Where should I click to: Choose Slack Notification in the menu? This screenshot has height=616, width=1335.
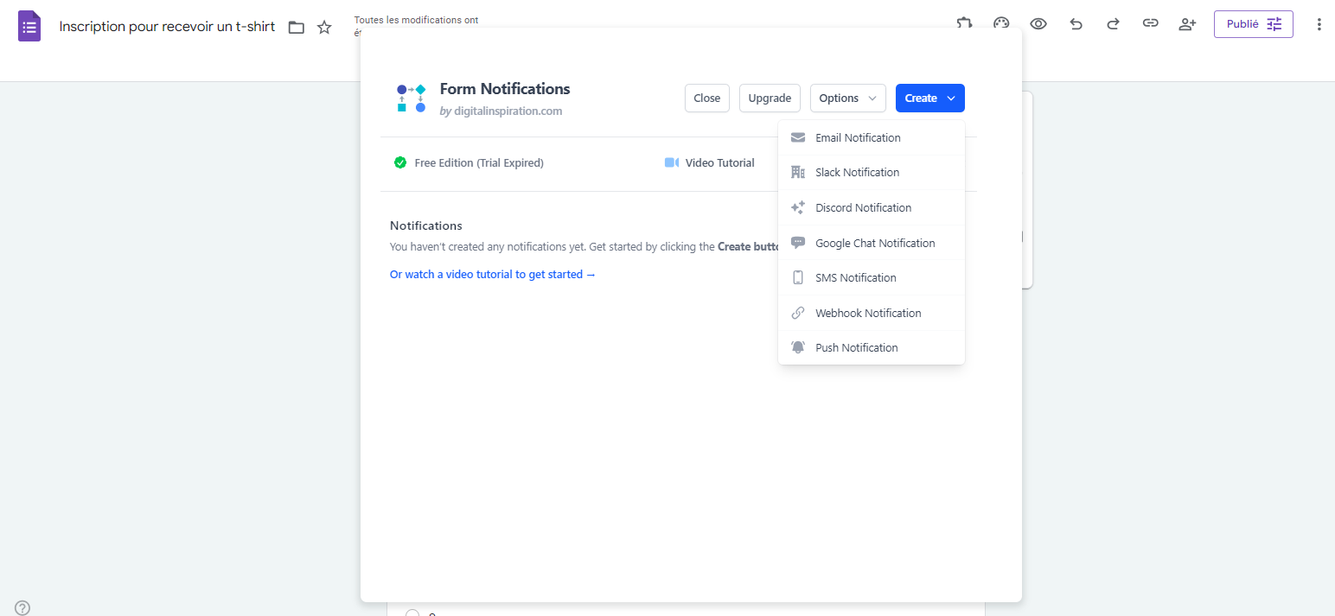(x=857, y=173)
